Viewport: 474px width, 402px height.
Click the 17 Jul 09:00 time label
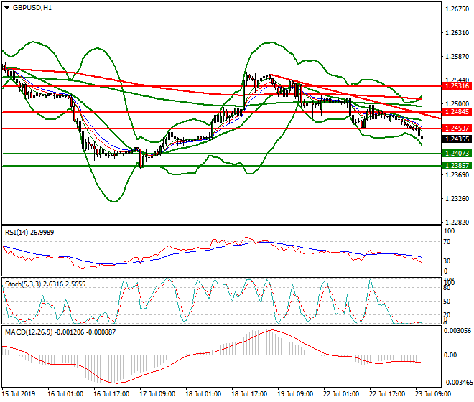tap(157, 394)
